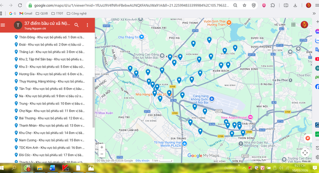Bookmark this page with the star icon
The image size is (319, 173).
click(x=245, y=5)
